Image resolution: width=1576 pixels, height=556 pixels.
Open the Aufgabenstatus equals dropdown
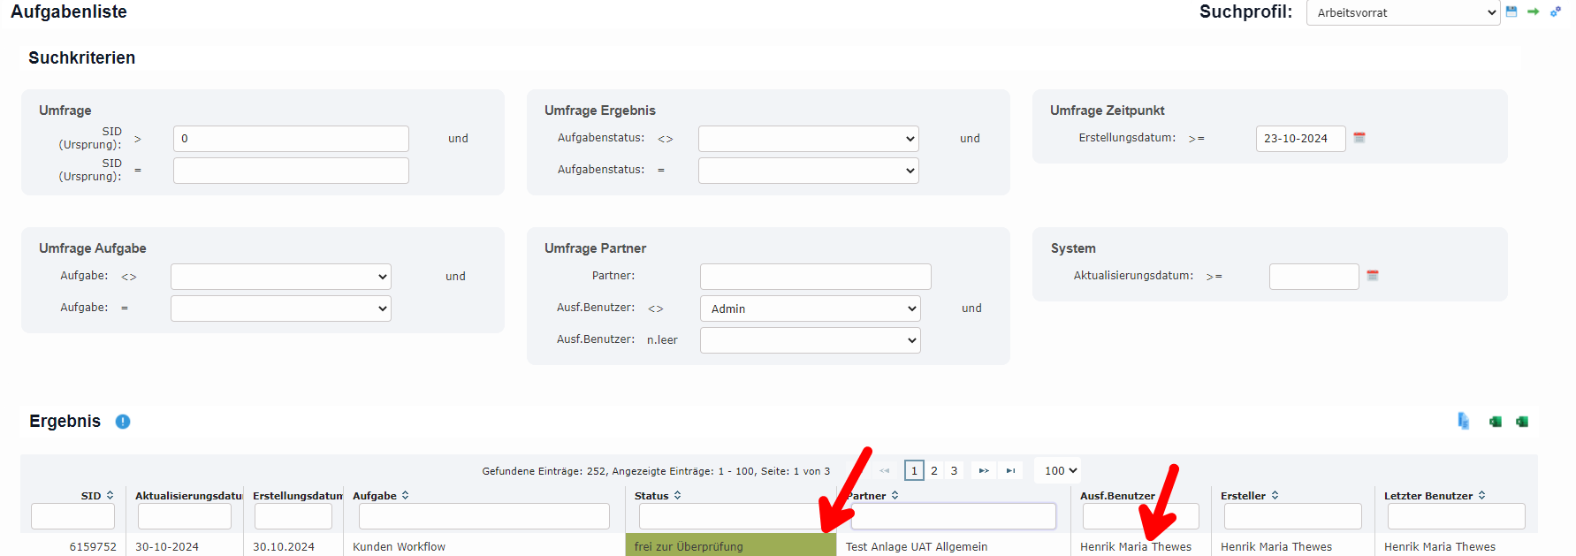[808, 171]
